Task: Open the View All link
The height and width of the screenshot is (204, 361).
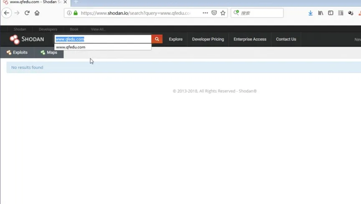Action: 98,29
